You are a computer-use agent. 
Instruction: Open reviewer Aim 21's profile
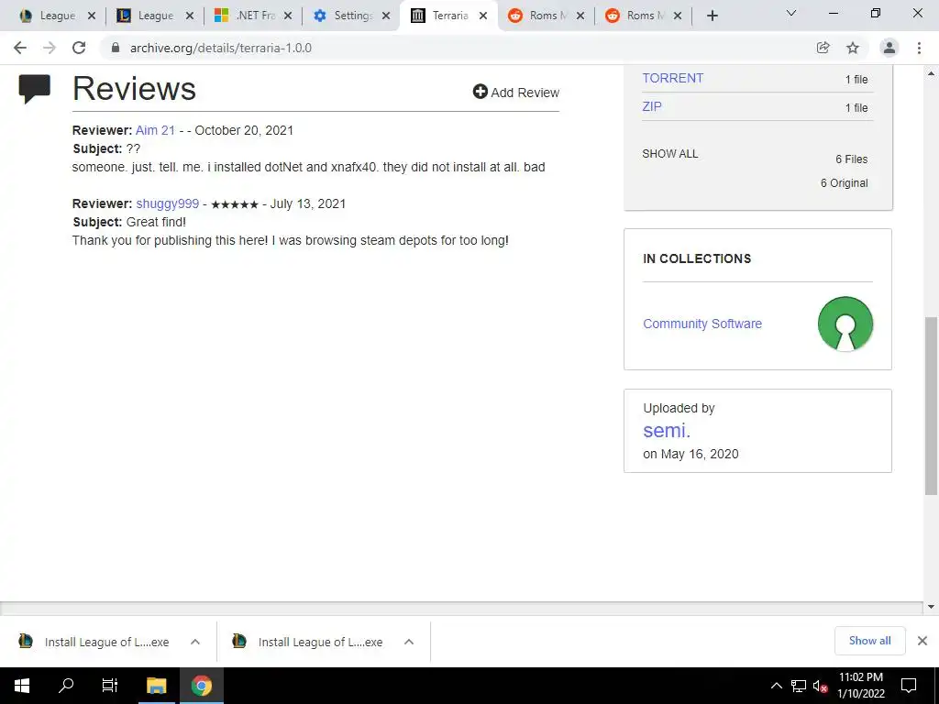pos(155,130)
